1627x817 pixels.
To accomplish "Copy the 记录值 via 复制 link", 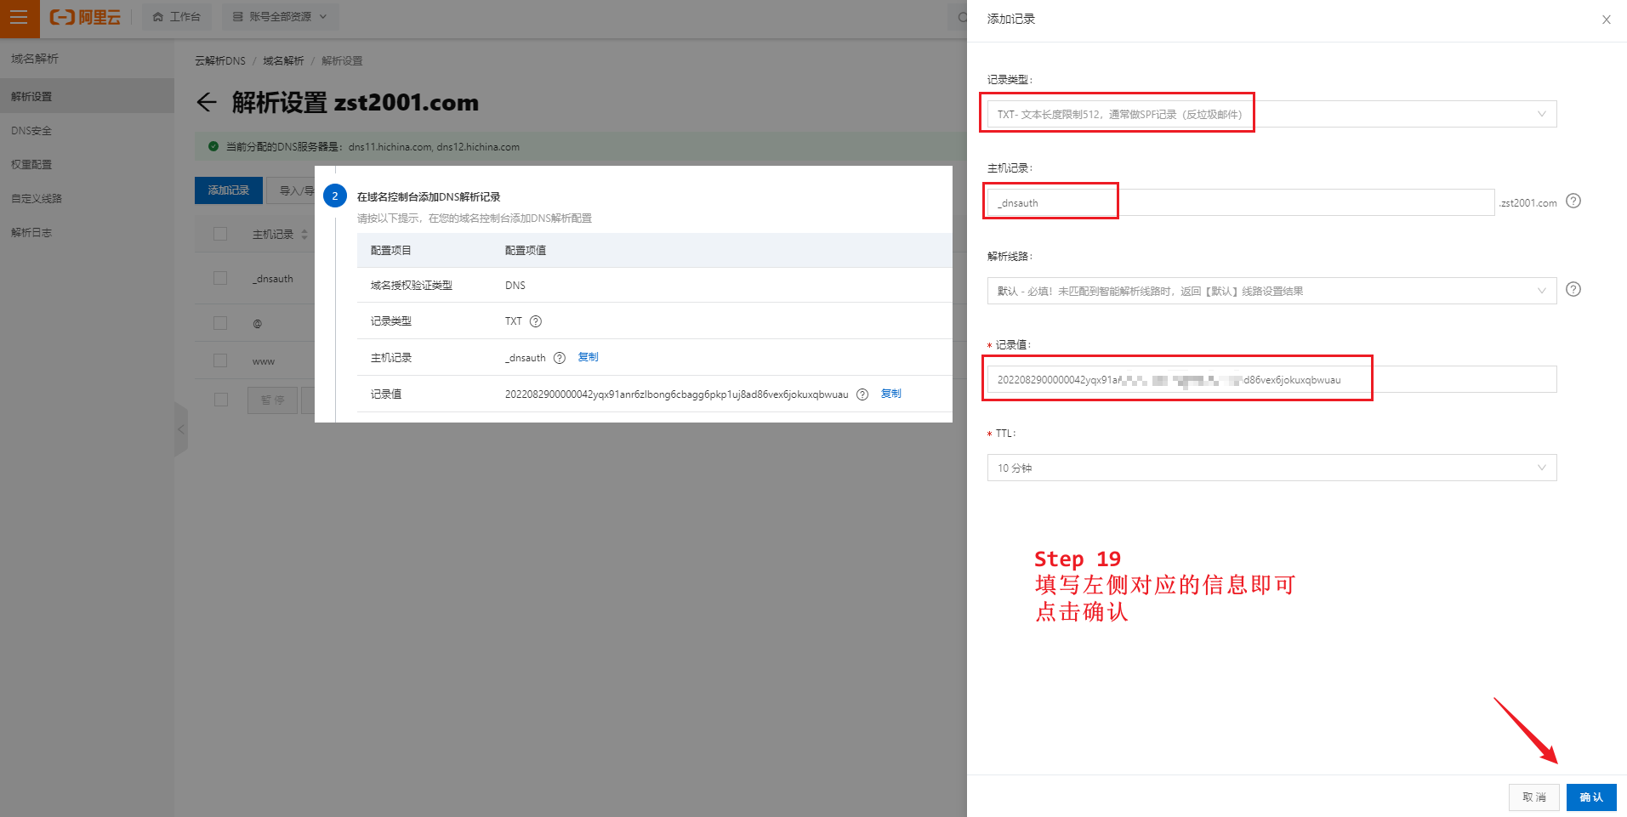I will coord(890,394).
